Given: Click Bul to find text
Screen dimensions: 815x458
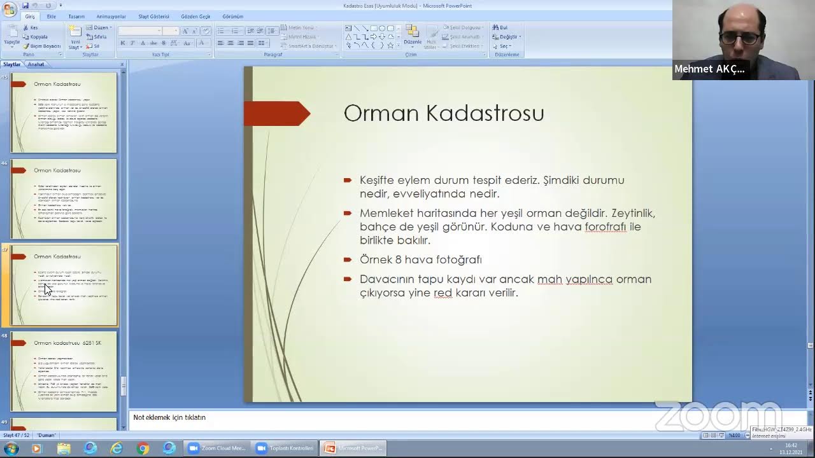Looking at the screenshot, I should pos(499,28).
